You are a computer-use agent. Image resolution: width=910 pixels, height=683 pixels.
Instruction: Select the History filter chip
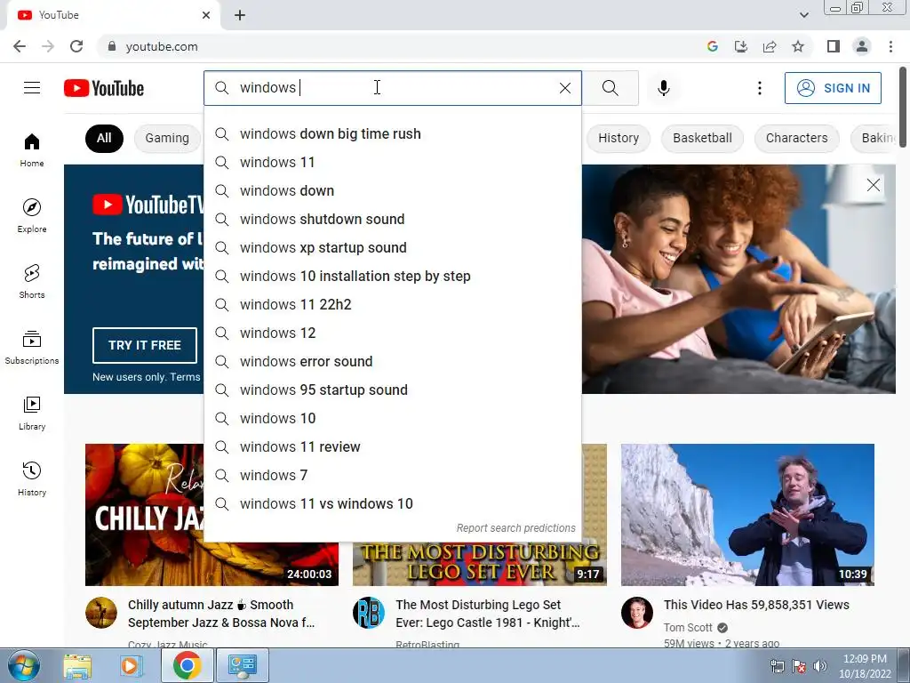619,138
